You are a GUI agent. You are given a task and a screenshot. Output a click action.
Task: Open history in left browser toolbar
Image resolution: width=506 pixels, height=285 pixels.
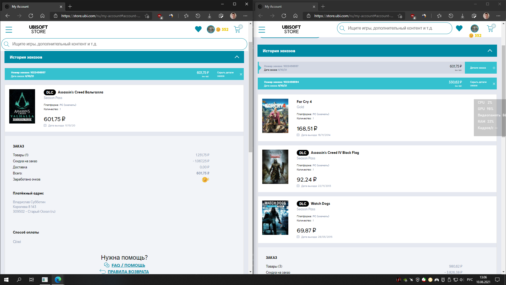198,16
